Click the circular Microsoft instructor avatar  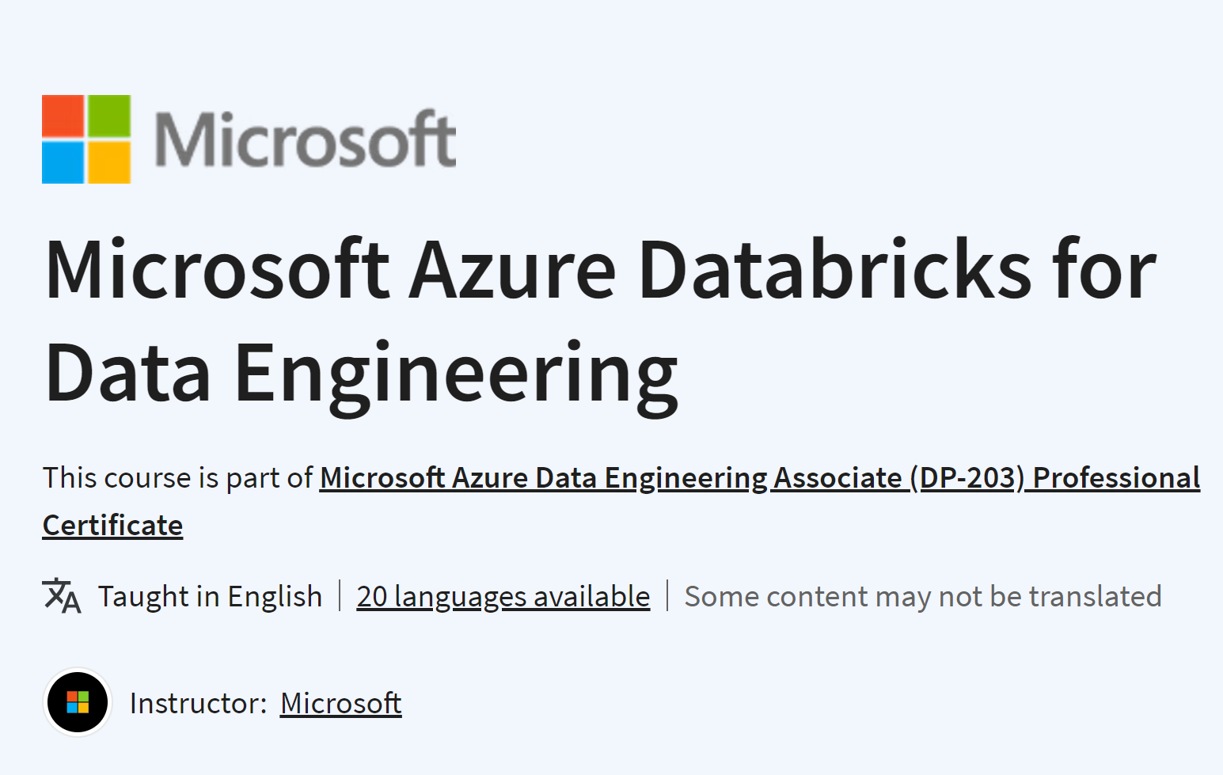[78, 702]
